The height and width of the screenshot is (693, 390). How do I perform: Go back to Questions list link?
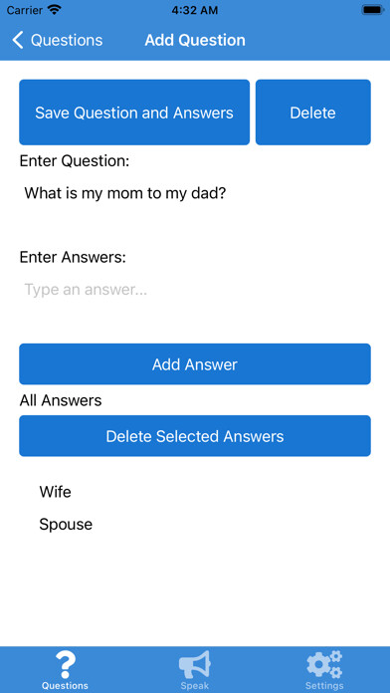pos(67,40)
